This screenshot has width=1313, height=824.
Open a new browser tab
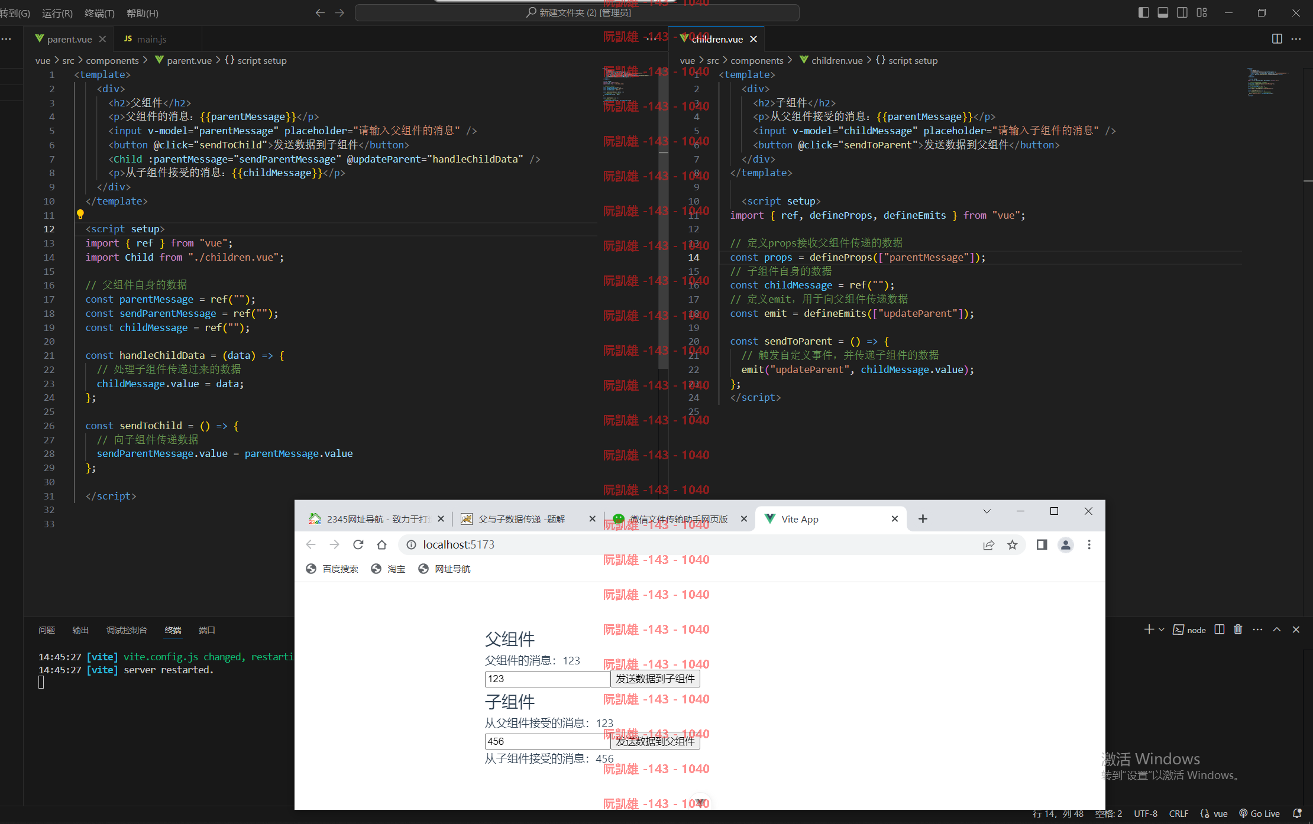[923, 519]
